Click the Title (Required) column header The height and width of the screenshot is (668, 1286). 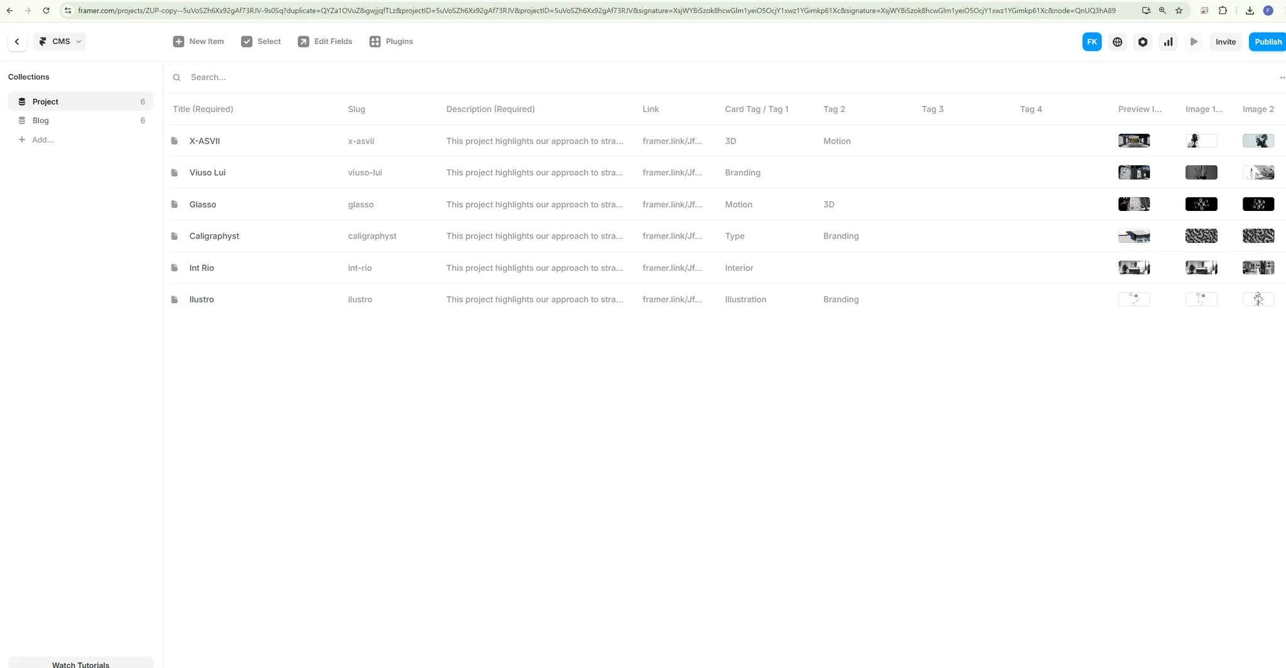click(203, 109)
